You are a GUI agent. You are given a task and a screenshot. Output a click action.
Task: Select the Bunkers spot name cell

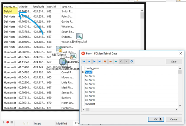[68, 98]
